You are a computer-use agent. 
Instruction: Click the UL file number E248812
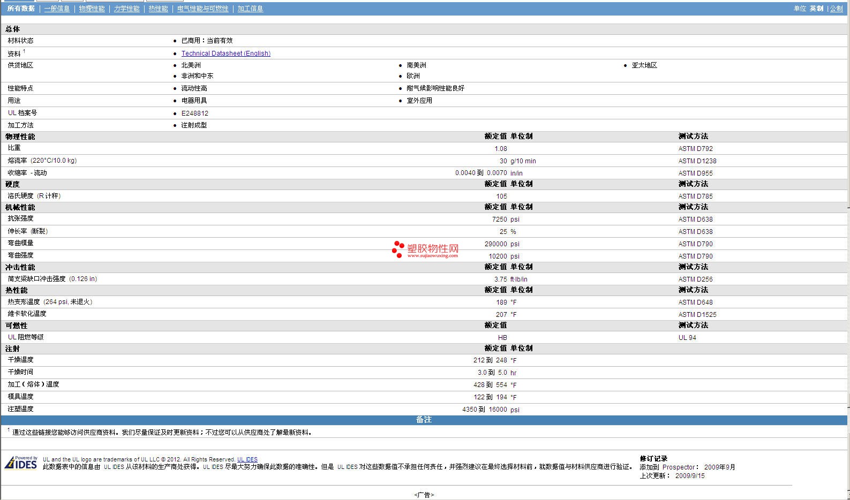click(x=194, y=113)
